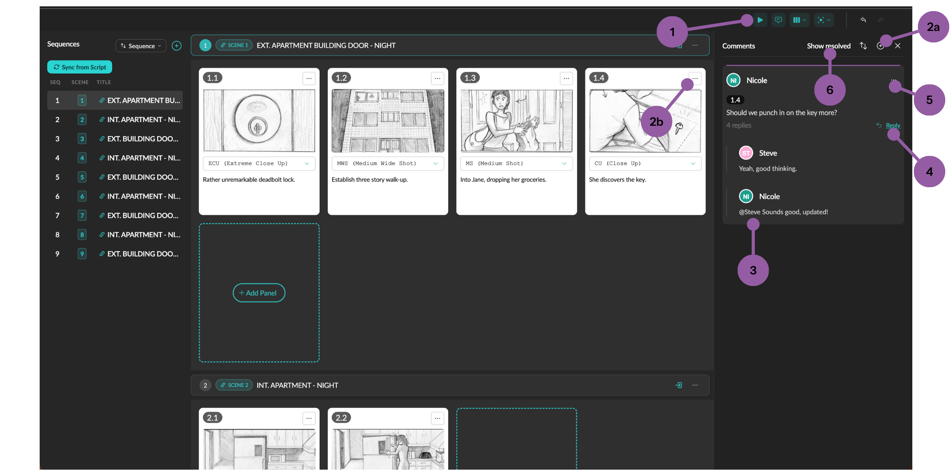Close the Comments panel
This screenshot has width=952, height=476.
coord(898,46)
